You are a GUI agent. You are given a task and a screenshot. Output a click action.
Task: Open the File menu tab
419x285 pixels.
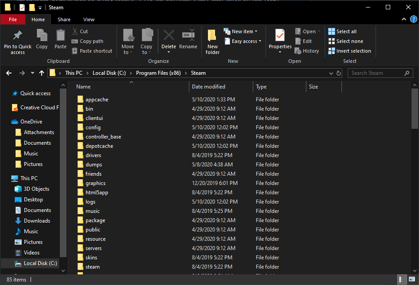pos(13,19)
